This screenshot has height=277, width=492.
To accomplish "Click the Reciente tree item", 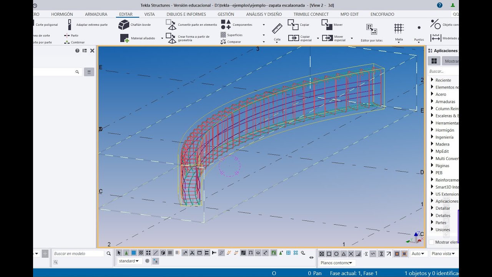I will 443,80.
